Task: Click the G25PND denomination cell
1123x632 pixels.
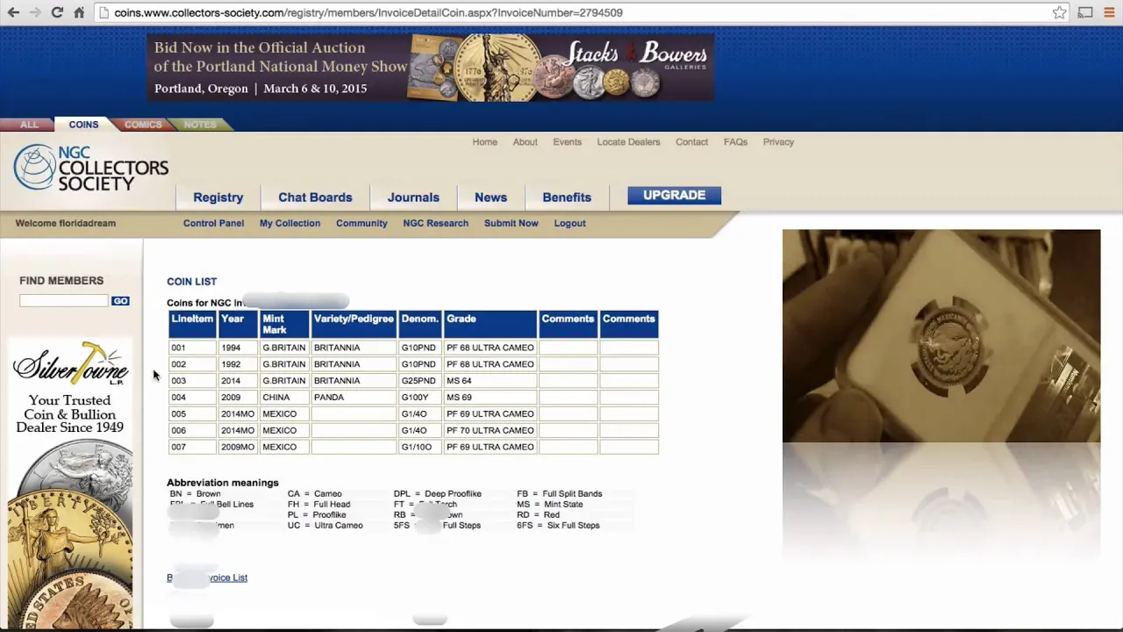Action: [420, 381]
